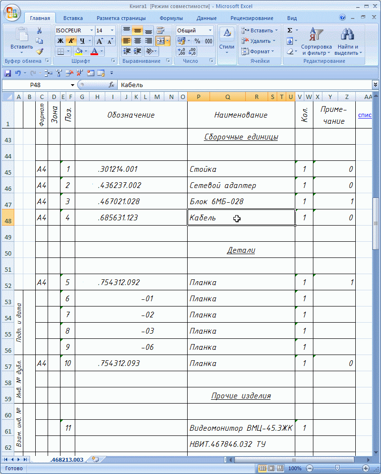This screenshot has height=474, width=381.
Task: Toggle middle vertical alignment
Action: click(x=137, y=30)
